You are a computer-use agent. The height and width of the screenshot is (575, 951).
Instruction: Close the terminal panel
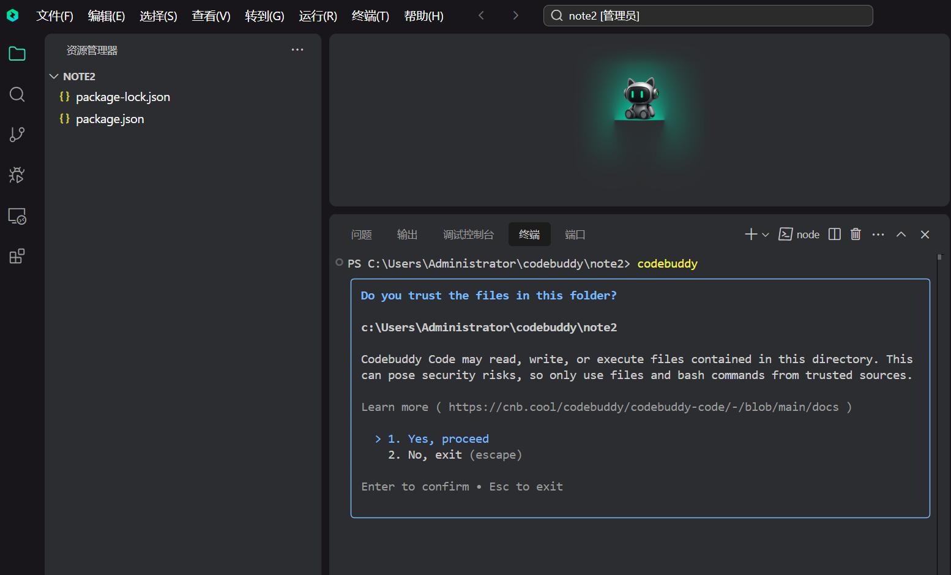(x=925, y=235)
